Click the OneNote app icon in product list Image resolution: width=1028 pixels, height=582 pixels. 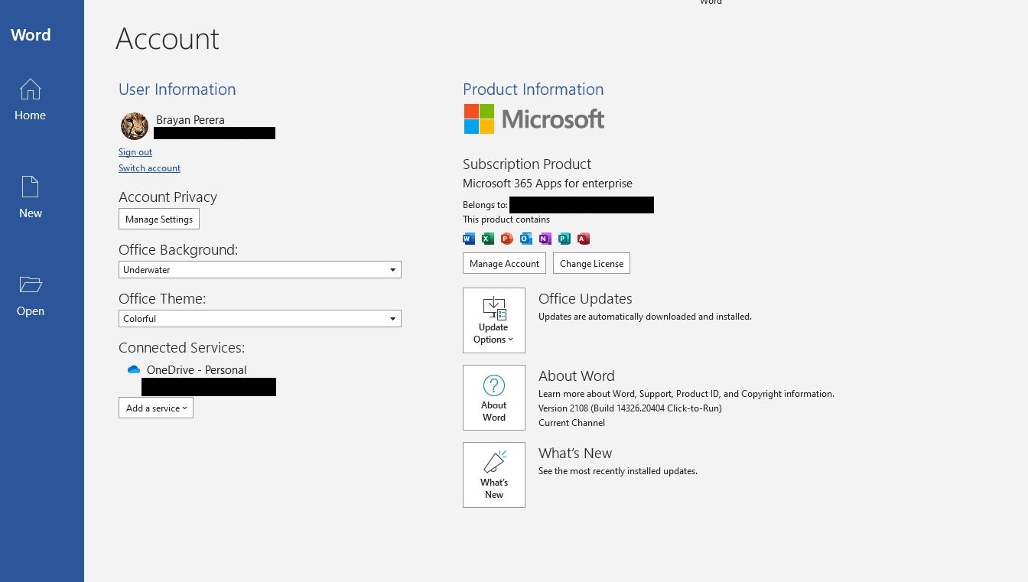(x=545, y=239)
